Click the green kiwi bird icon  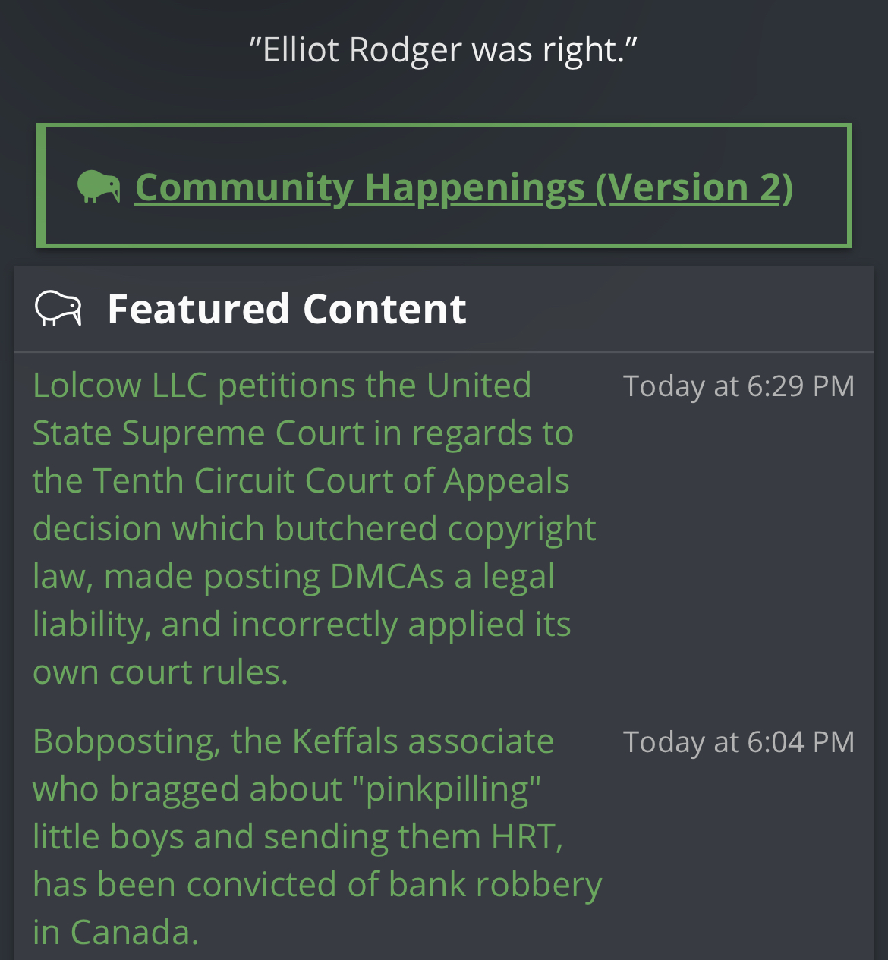coord(99,186)
